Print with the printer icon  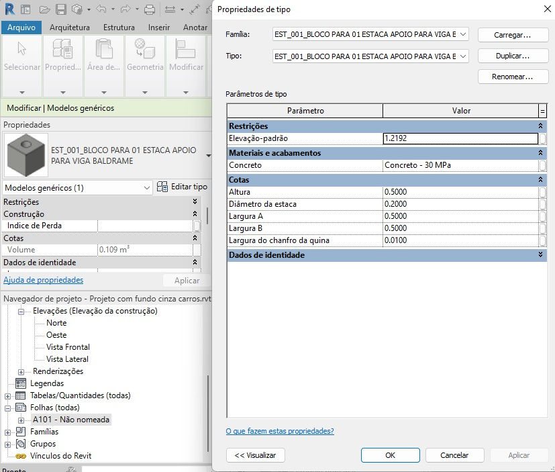pyautogui.click(x=150, y=9)
